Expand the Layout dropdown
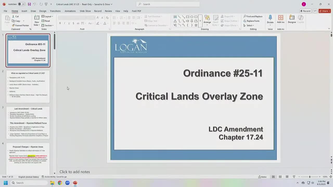 coord(47,16)
